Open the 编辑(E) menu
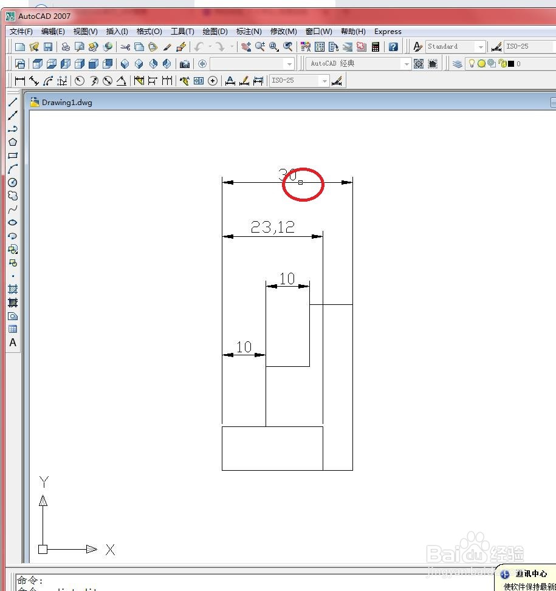This screenshot has width=556, height=591. tap(53, 32)
